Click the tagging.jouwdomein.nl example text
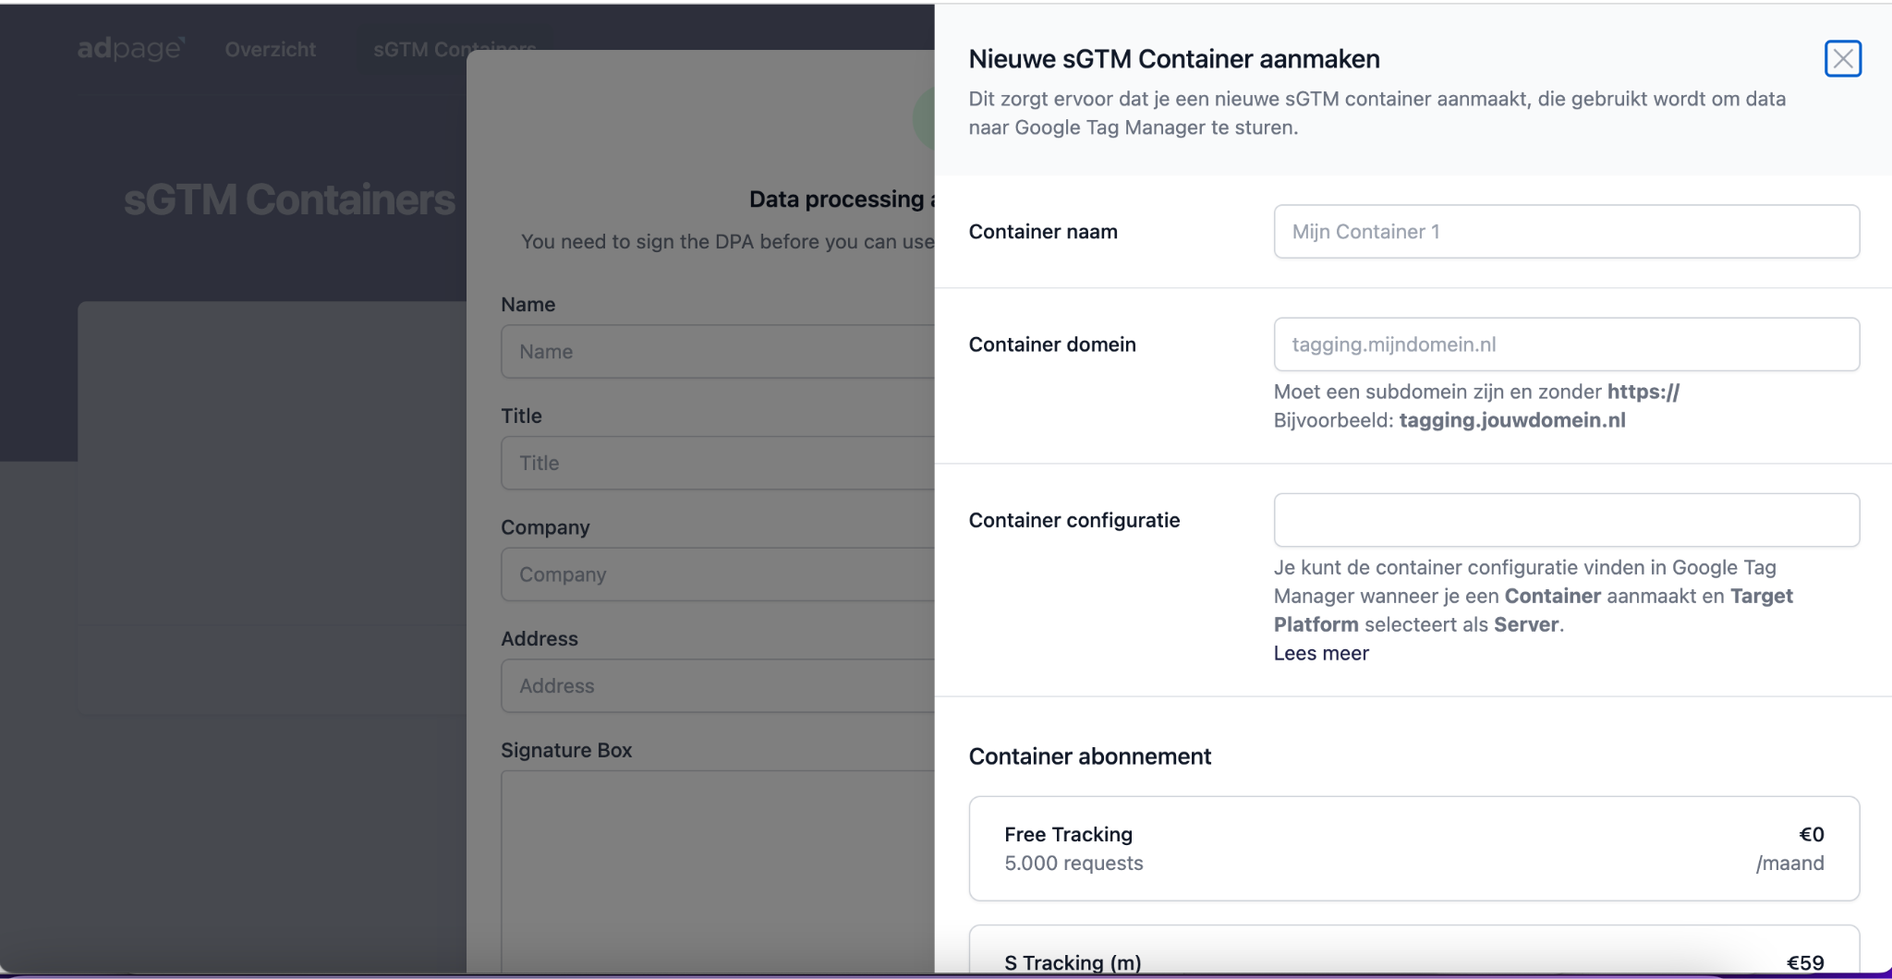Screen dimensions: 1892x979 pyautogui.click(x=1512, y=420)
